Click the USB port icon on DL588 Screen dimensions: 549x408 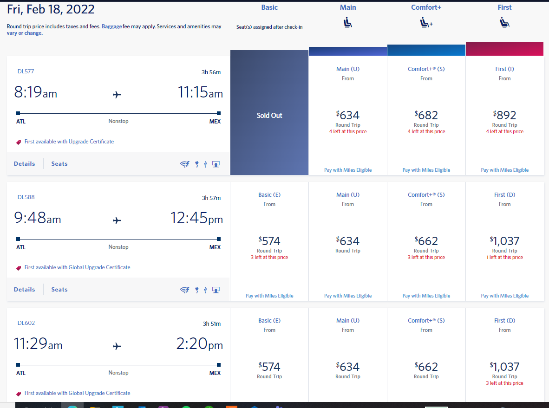tap(205, 290)
